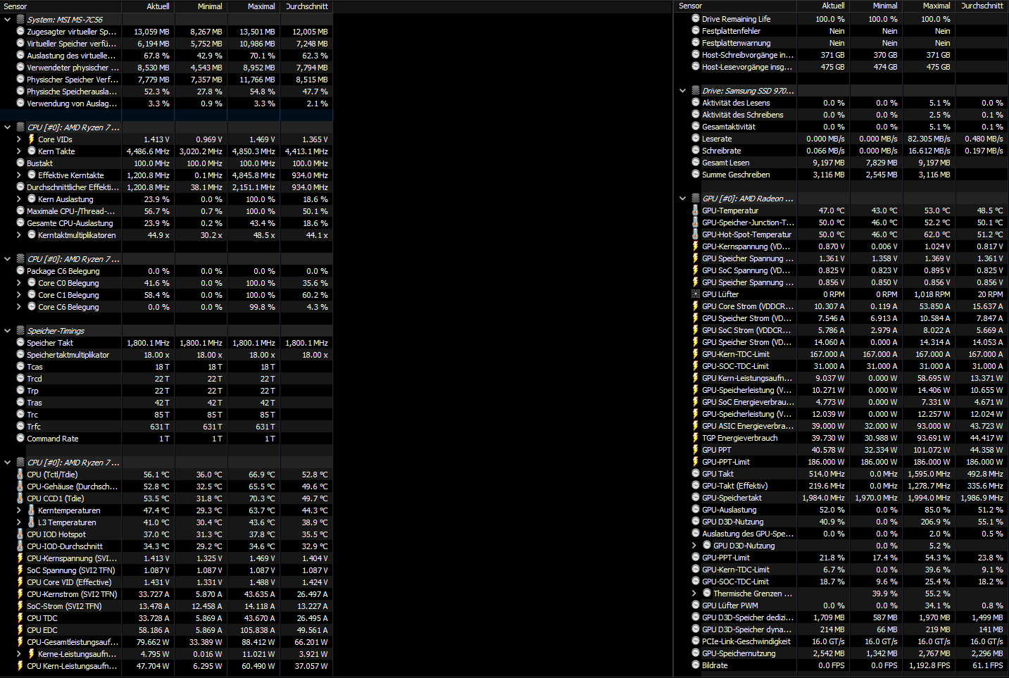Select the Festplattenwarnung row

(x=842, y=43)
